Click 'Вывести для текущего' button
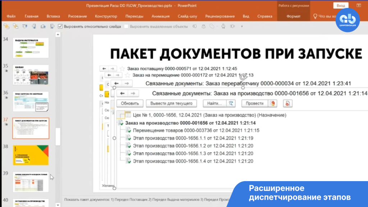The image size is (368, 207). click(171, 103)
